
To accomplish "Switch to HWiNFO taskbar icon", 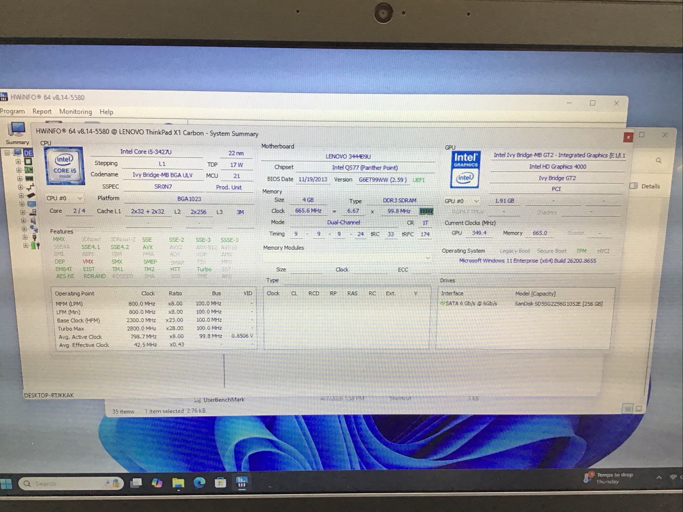I will pyautogui.click(x=241, y=483).
